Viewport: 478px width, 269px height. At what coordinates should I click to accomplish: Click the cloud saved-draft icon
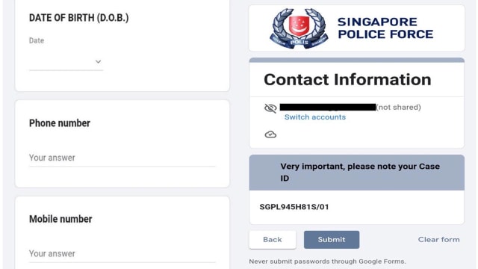pyautogui.click(x=270, y=134)
